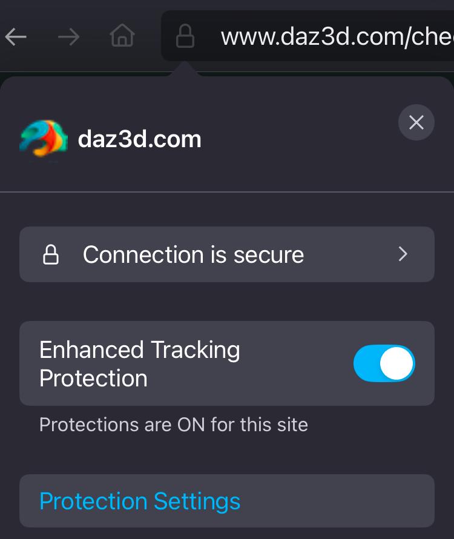Click the blue track of the protection switch
The width and height of the screenshot is (454, 539).
click(367, 364)
